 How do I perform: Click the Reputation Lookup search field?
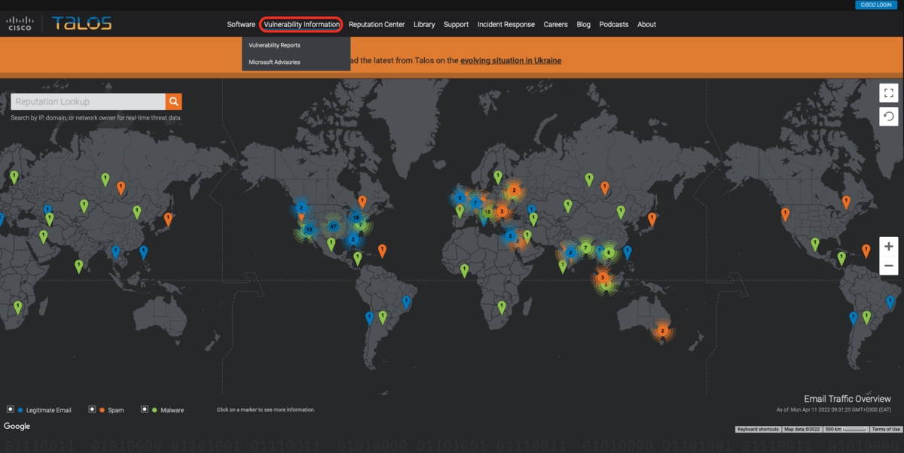[88, 102]
